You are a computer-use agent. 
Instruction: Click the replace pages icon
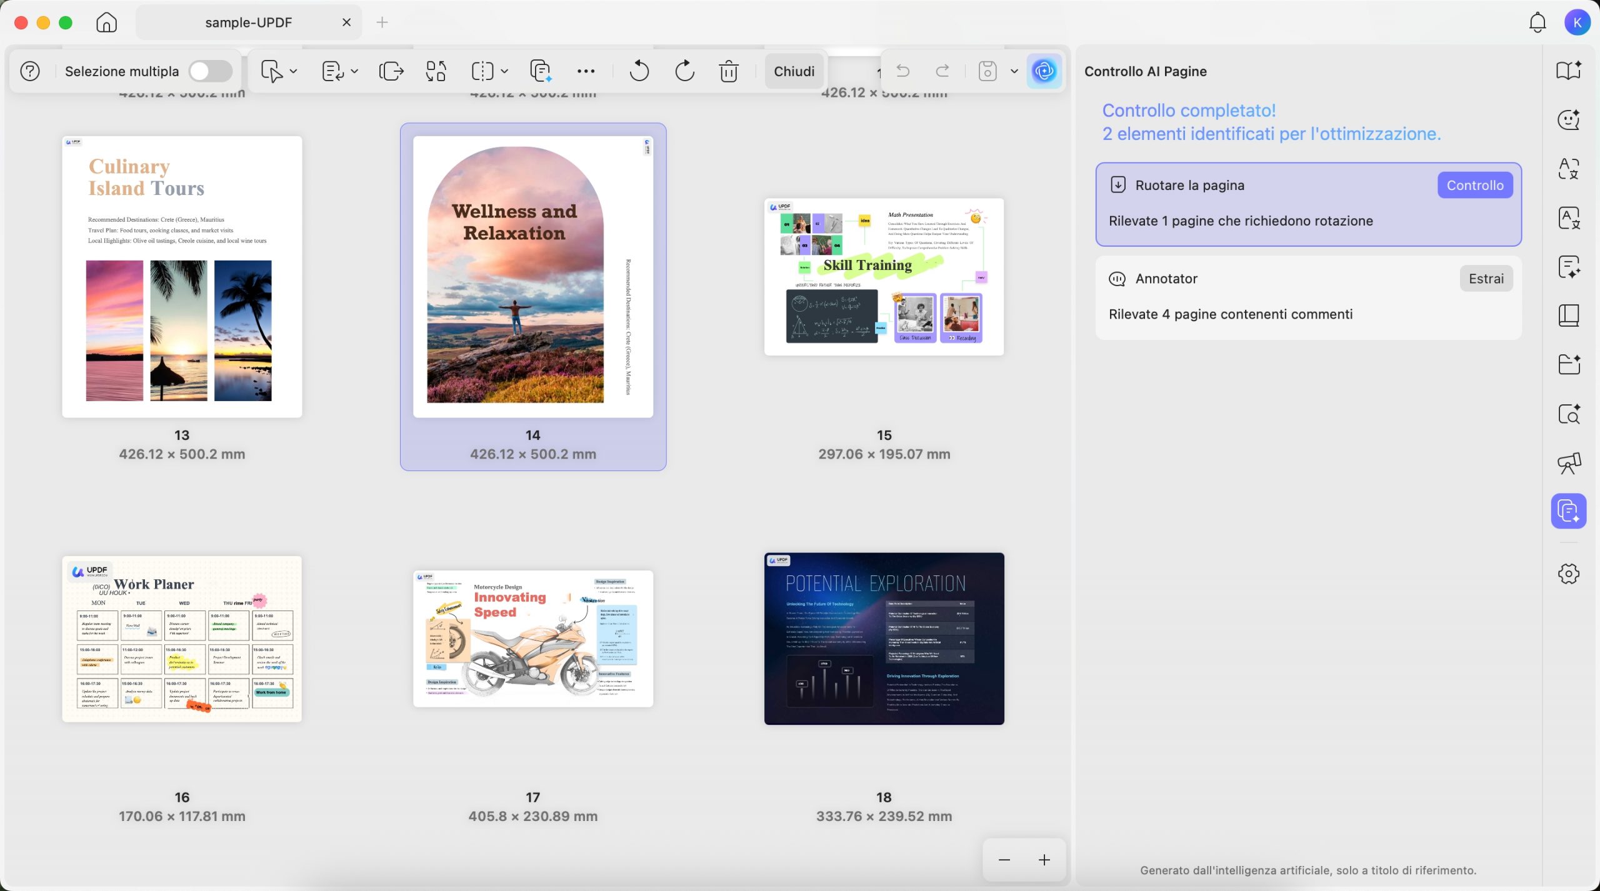coord(436,71)
